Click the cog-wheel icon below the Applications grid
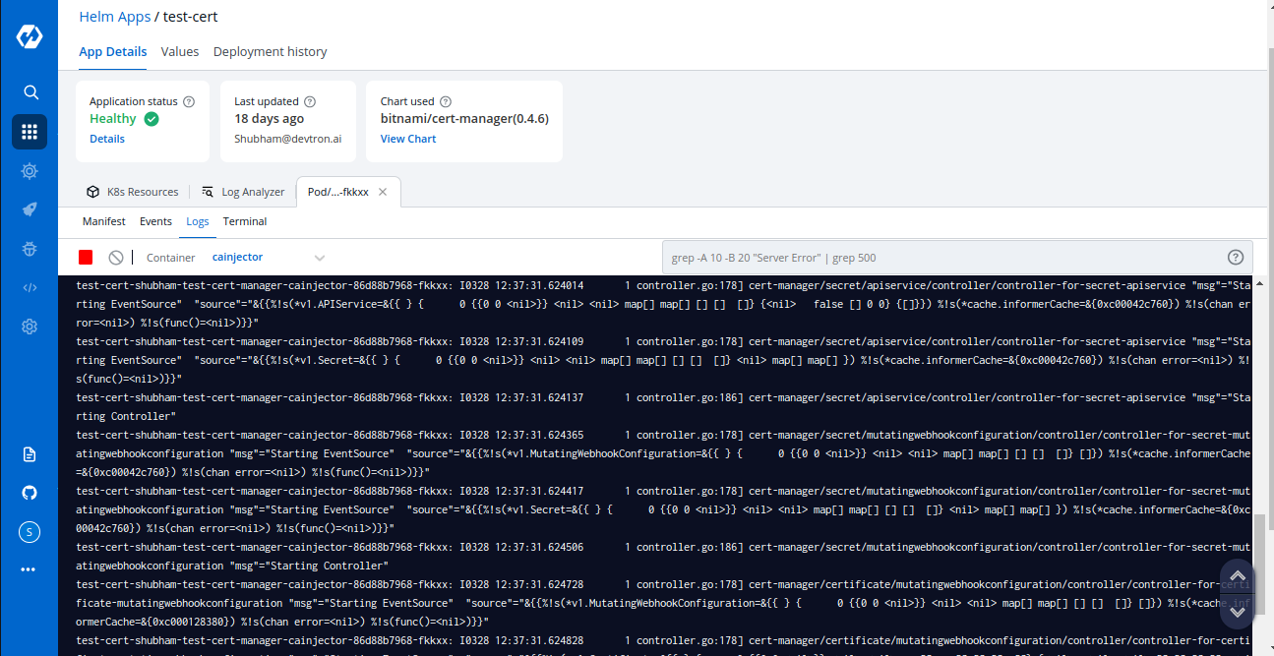 pyautogui.click(x=30, y=171)
